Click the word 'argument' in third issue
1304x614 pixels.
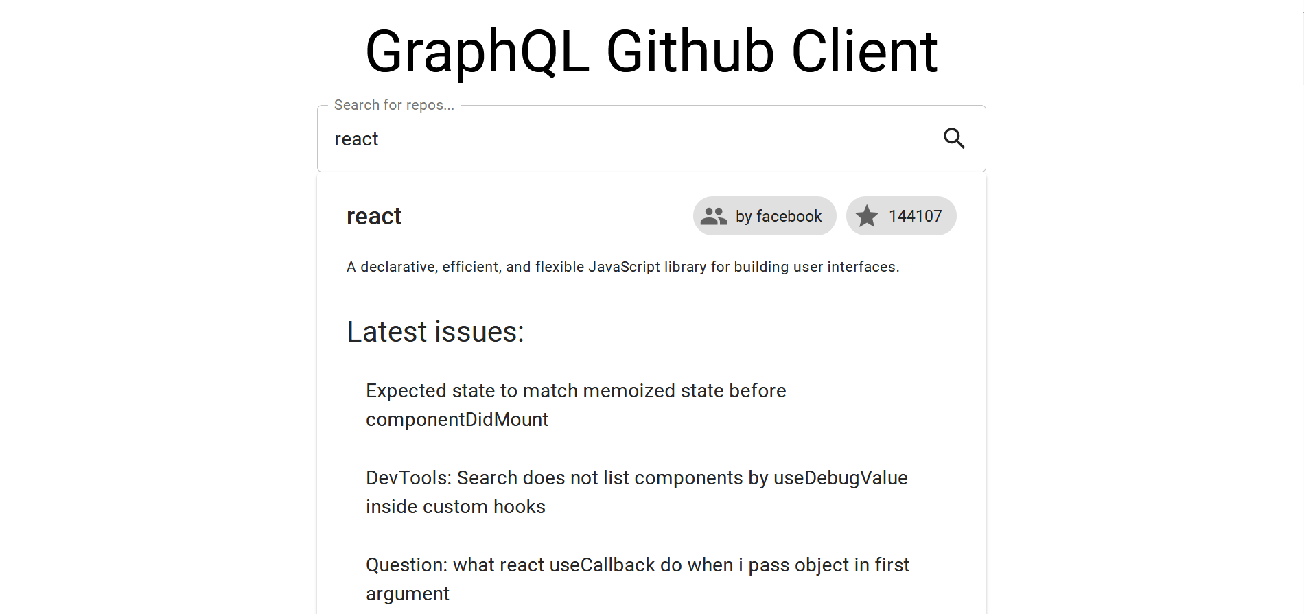point(408,594)
